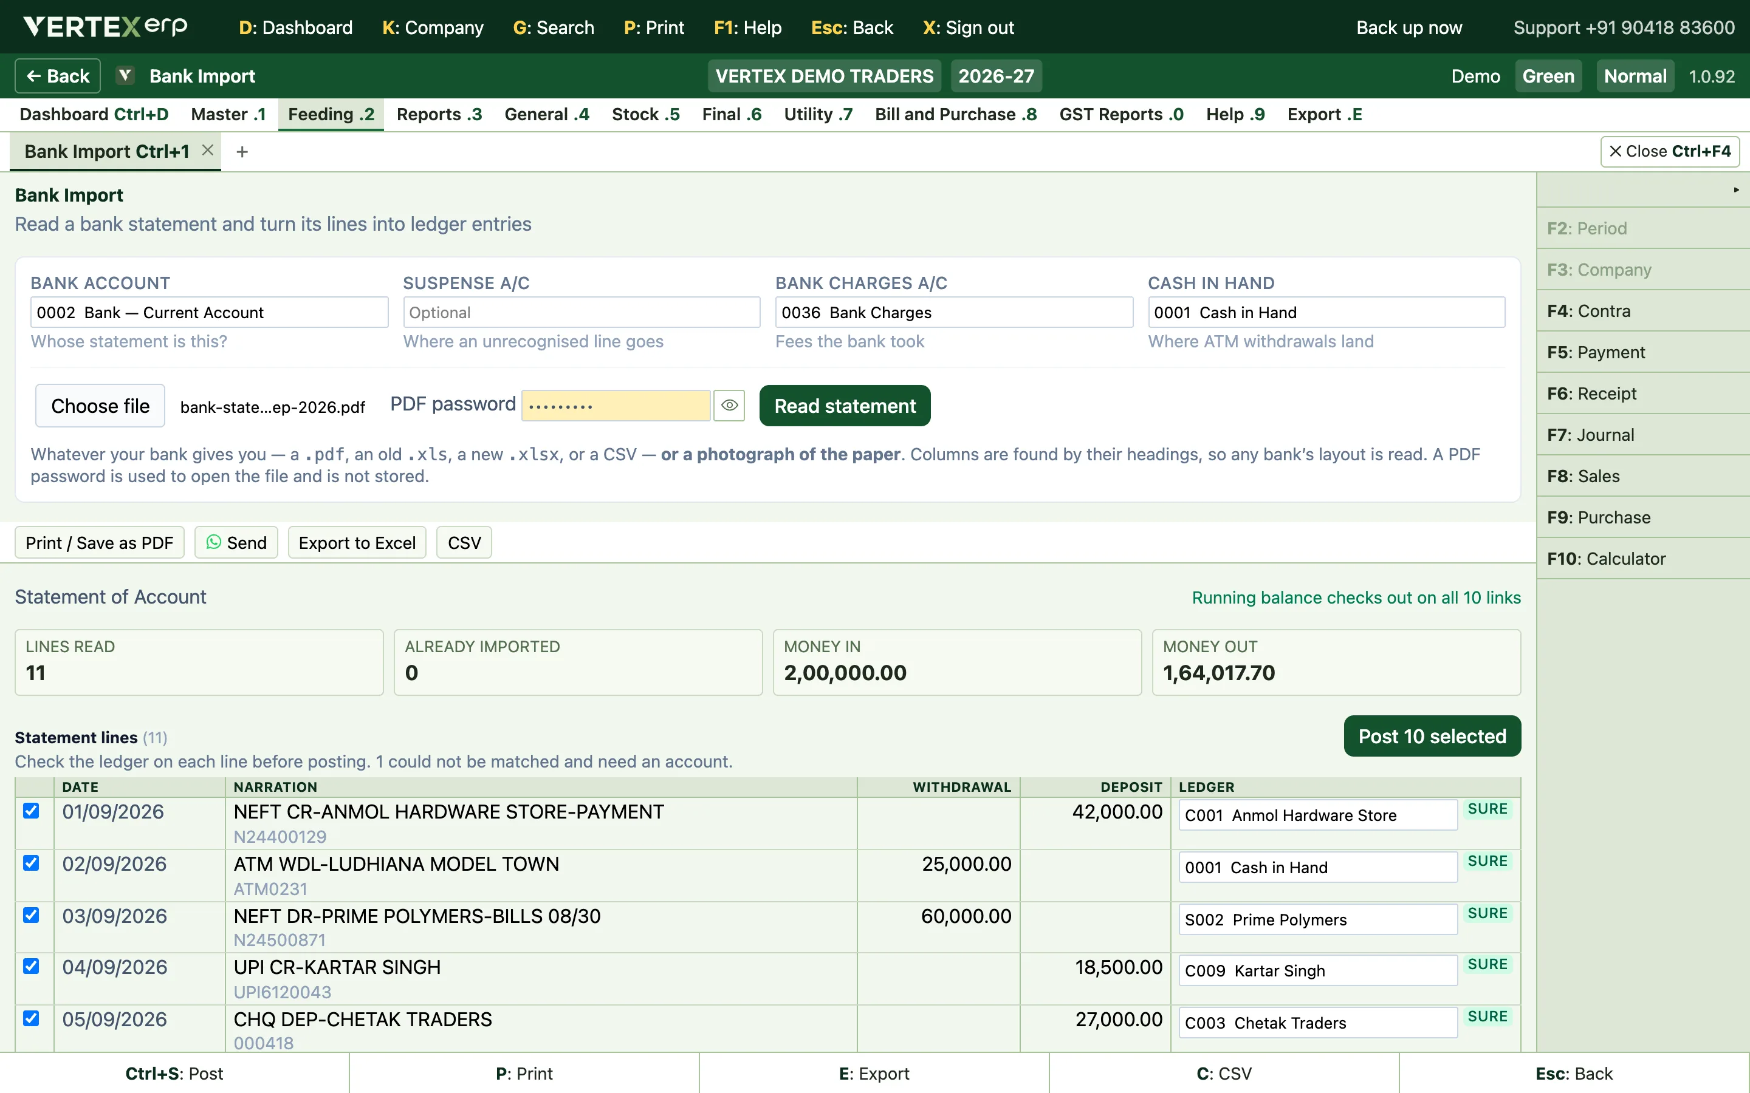Open the Cash in Hand account selector
The height and width of the screenshot is (1093, 1750).
tap(1326, 312)
